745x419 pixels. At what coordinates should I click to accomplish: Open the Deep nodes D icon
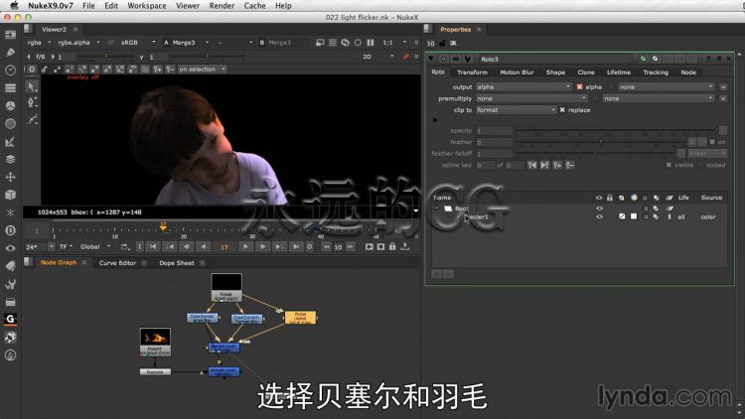[10, 230]
